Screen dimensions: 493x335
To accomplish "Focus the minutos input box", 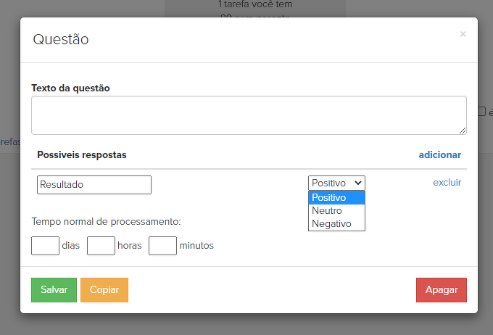I will (x=162, y=246).
